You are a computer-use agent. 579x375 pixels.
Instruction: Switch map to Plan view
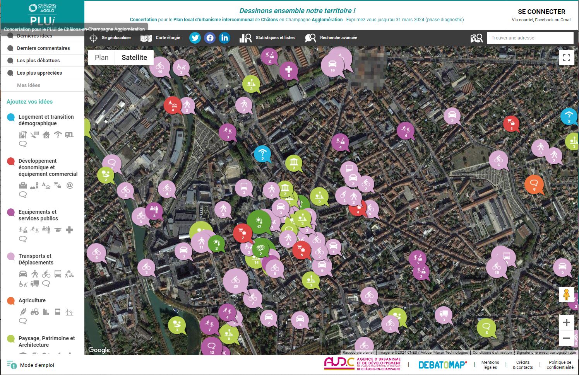tap(102, 58)
